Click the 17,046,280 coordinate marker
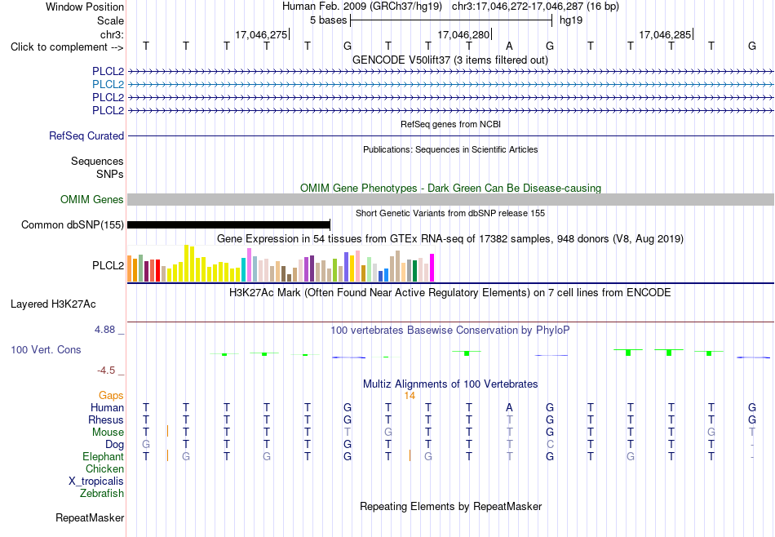The image size is (775, 537). pyautogui.click(x=463, y=34)
